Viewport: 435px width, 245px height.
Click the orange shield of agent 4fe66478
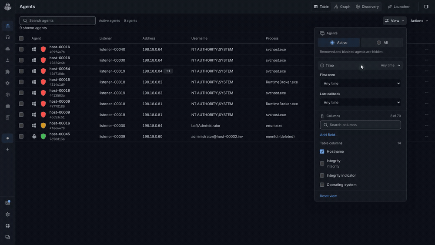(x=43, y=125)
